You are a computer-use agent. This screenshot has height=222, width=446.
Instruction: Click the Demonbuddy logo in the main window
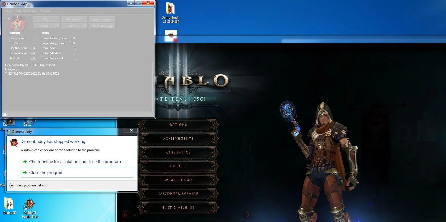(16, 23)
